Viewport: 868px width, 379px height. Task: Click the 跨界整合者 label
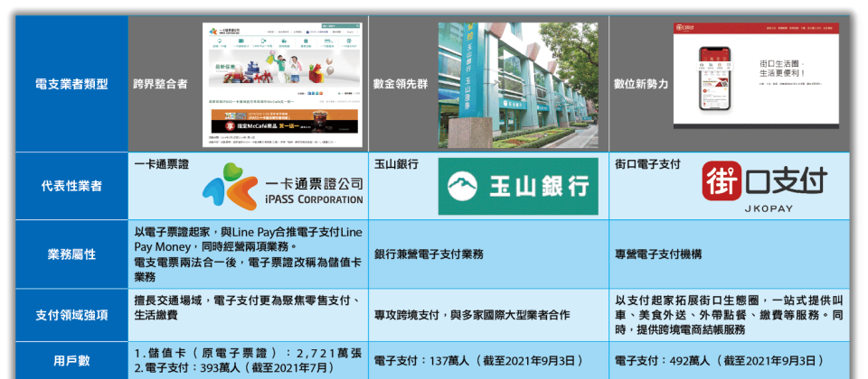tap(161, 85)
